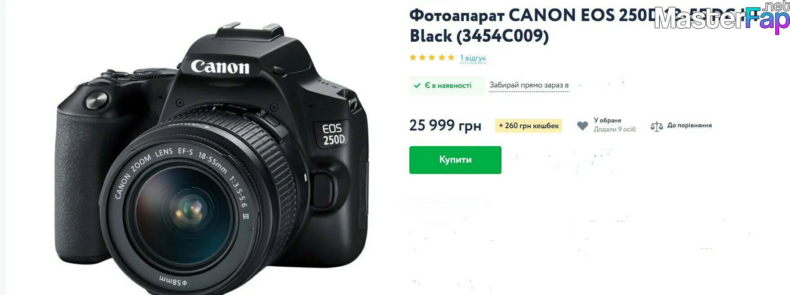The height and width of the screenshot is (295, 790).
Task: Click the green availability checkmark icon
Action: click(x=417, y=85)
